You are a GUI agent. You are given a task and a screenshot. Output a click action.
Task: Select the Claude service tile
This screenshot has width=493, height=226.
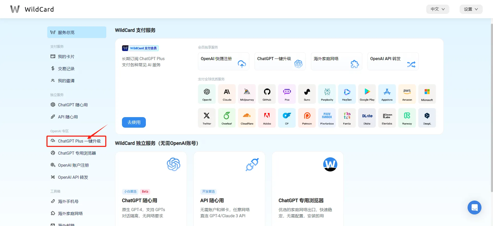tap(227, 94)
